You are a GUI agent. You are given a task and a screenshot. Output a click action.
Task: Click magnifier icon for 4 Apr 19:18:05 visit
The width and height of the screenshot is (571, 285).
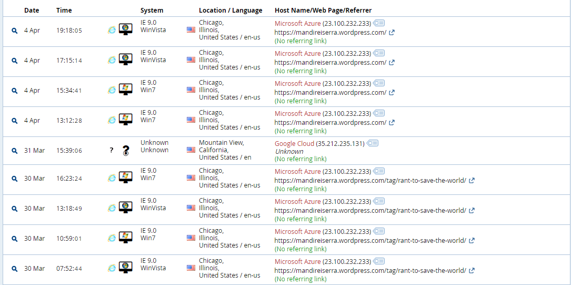click(15, 31)
